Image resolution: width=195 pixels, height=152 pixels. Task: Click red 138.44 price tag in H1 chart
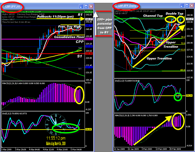pos(89,54)
